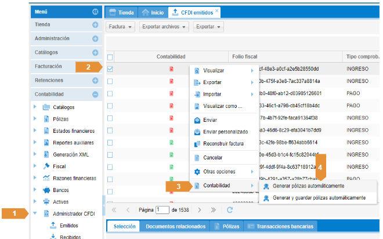Click the refresh icon in pagination bar
This screenshot has width=383, height=239.
tap(230, 209)
